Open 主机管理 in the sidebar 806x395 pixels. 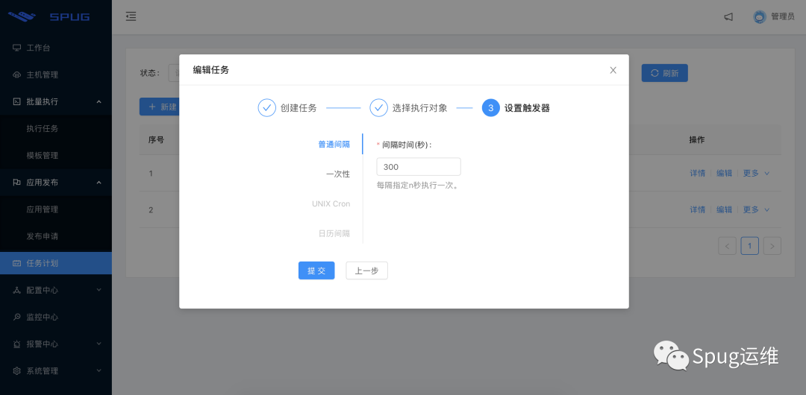click(x=55, y=75)
